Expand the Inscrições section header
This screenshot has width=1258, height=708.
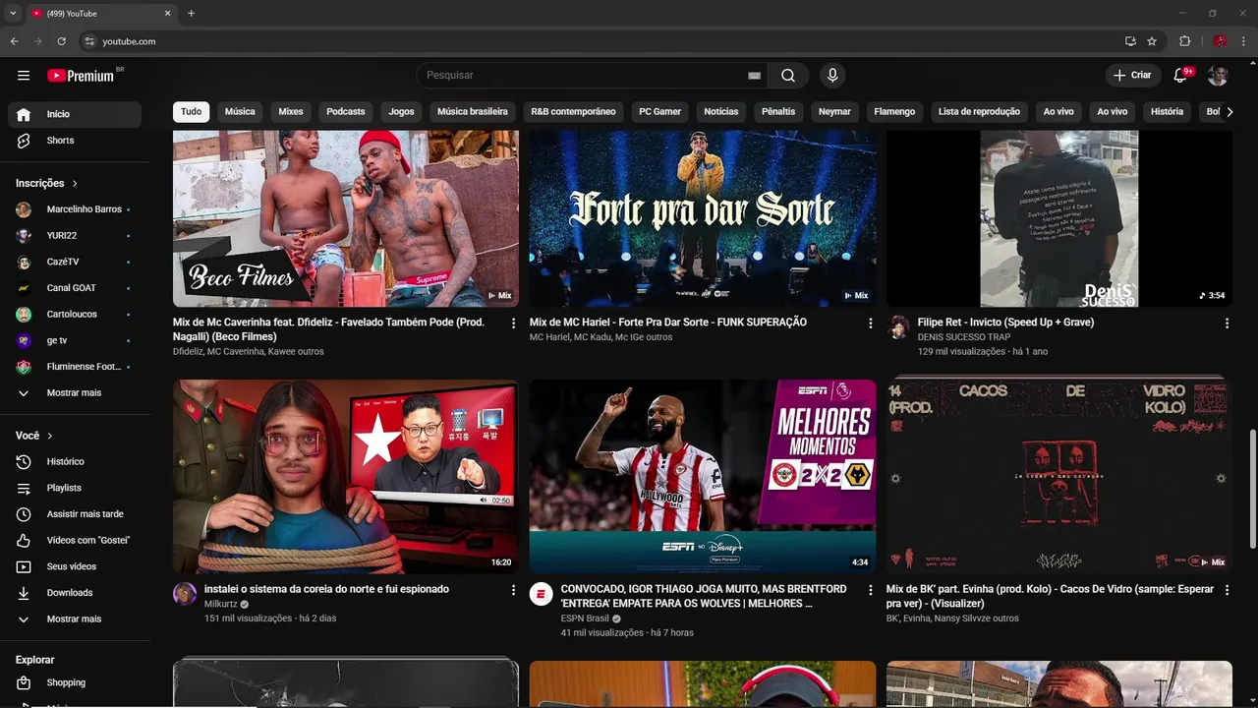46,183
